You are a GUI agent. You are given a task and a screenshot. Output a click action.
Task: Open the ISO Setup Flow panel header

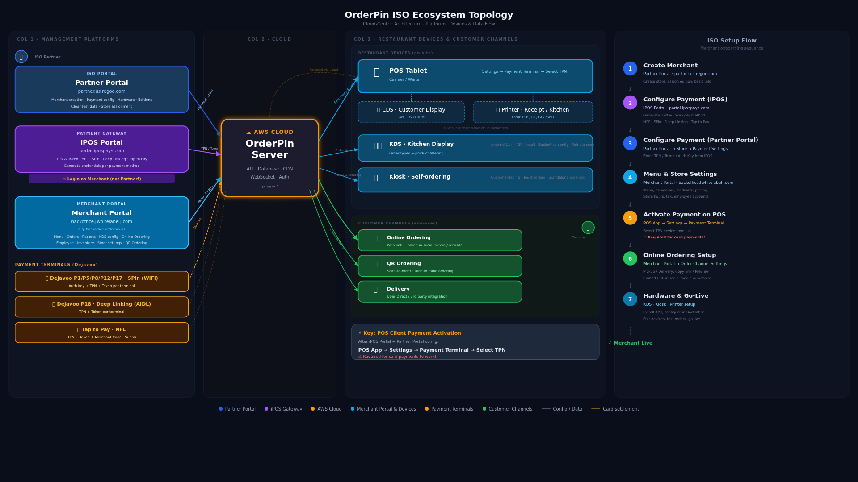pyautogui.click(x=732, y=40)
